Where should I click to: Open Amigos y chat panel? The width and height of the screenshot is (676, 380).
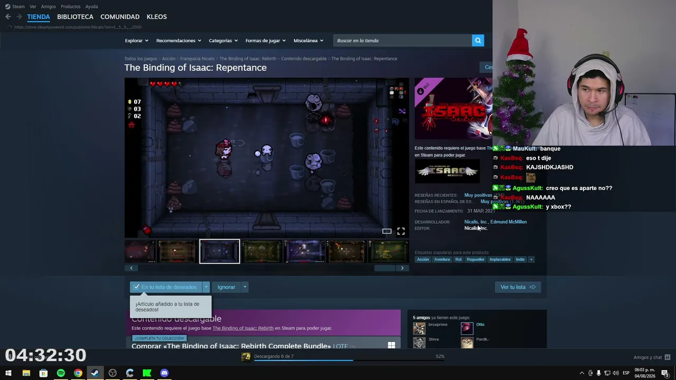652,357
